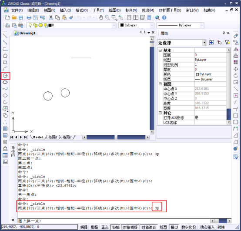Open the Print icon in toolbar
Image resolution: width=241 pixels, height=231 pixels.
29,17
